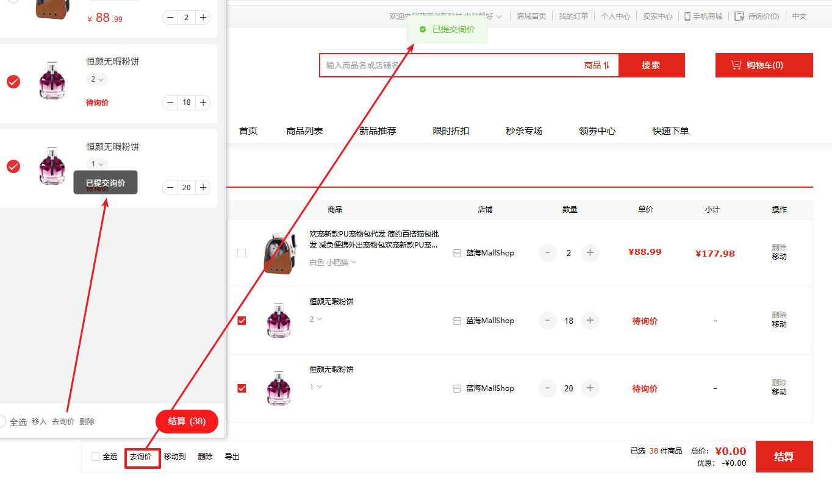The height and width of the screenshot is (481, 832).
Task: Click the shop icon in the quantity 20 row
Action: (x=457, y=388)
